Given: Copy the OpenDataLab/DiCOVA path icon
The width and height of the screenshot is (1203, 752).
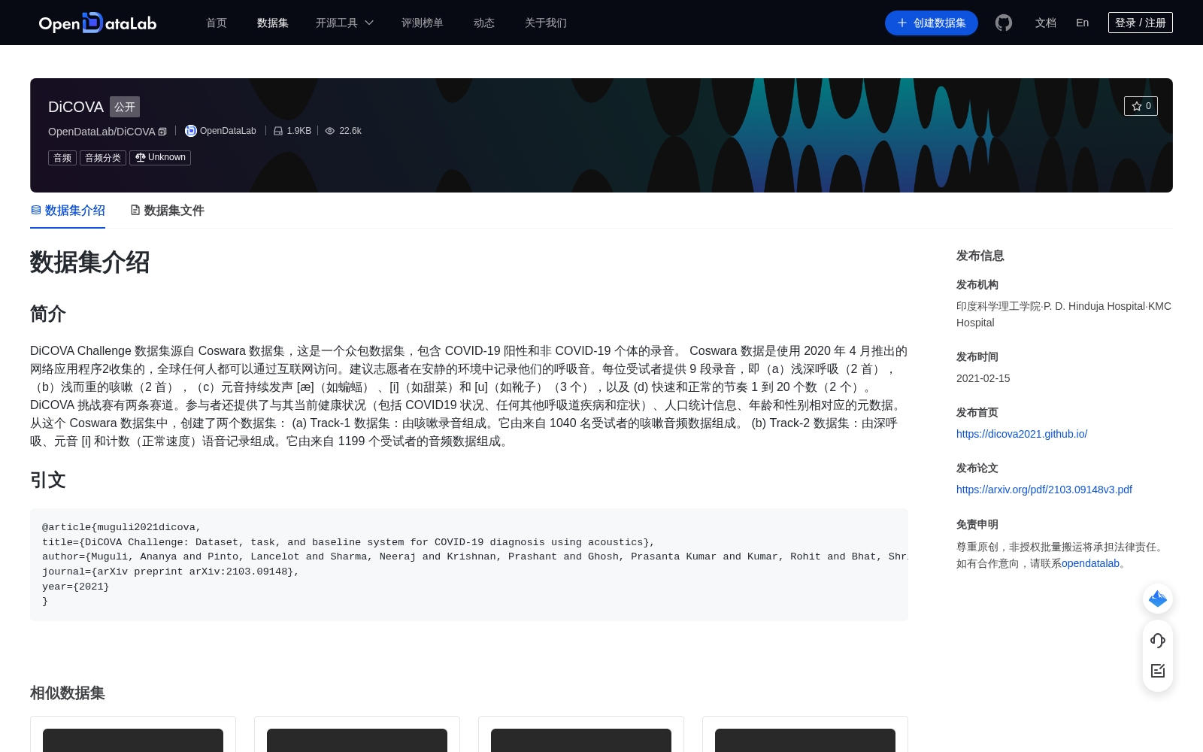Looking at the screenshot, I should point(162,132).
